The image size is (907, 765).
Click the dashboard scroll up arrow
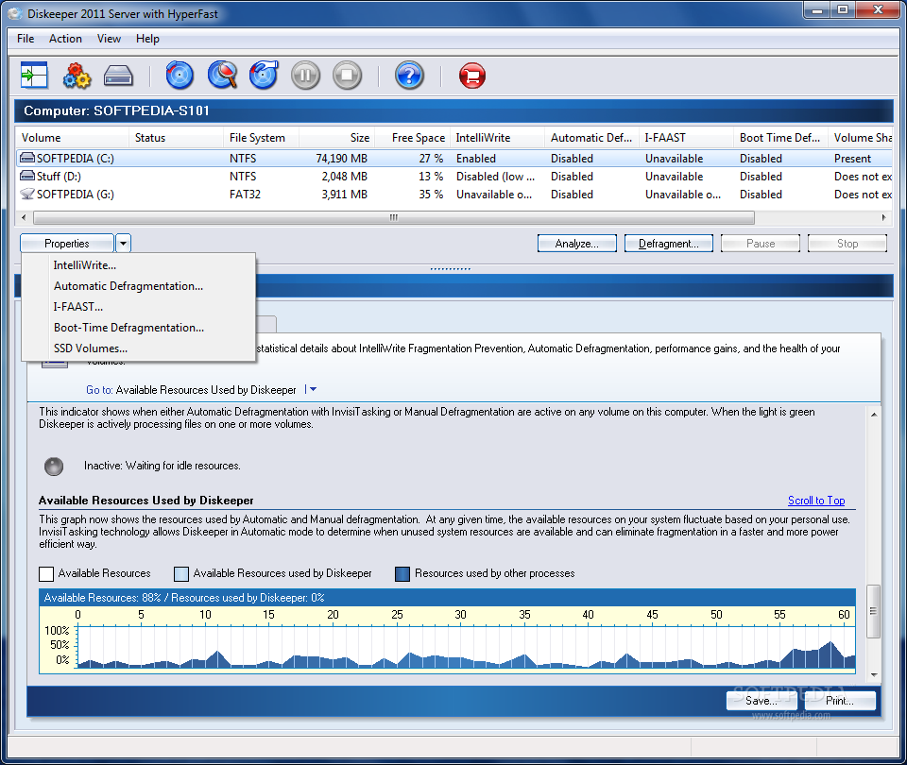tap(874, 415)
